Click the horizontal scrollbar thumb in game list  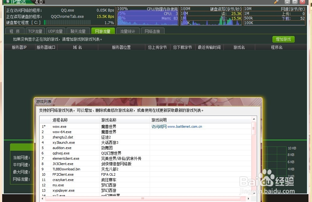tap(143, 199)
